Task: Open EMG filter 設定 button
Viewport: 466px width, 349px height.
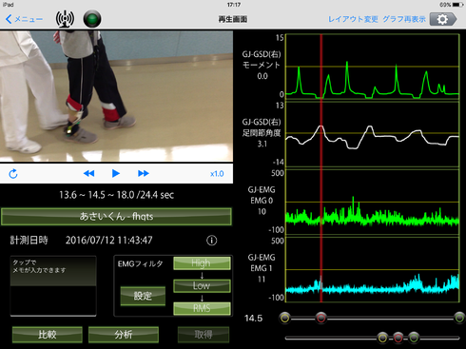Action: 143,296
